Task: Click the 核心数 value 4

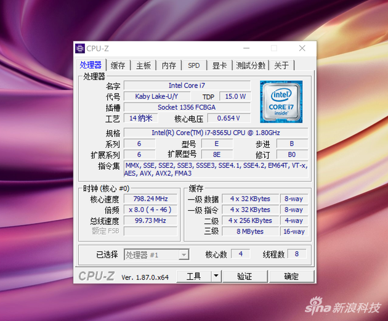Action: 241,254
